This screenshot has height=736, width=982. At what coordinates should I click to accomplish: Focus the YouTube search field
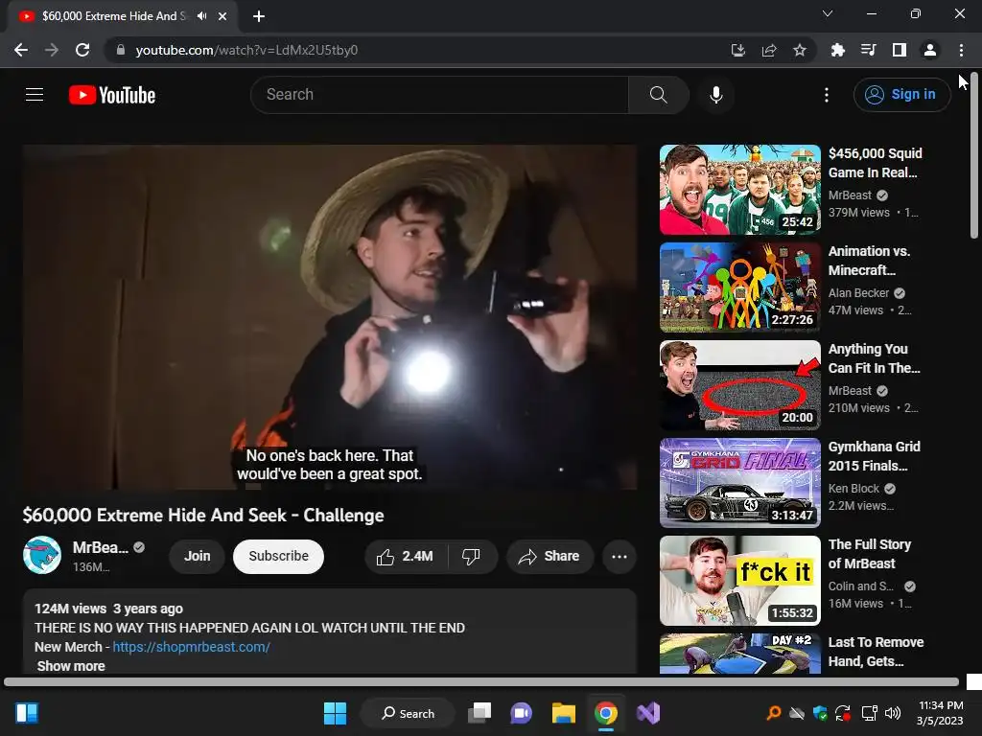pos(439,95)
